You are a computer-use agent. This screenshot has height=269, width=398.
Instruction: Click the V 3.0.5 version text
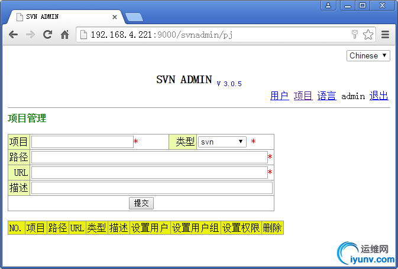pos(229,84)
